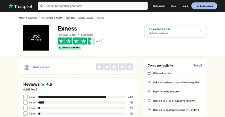Focus the company search field
The image size is (225, 117).
(x=93, y=6)
